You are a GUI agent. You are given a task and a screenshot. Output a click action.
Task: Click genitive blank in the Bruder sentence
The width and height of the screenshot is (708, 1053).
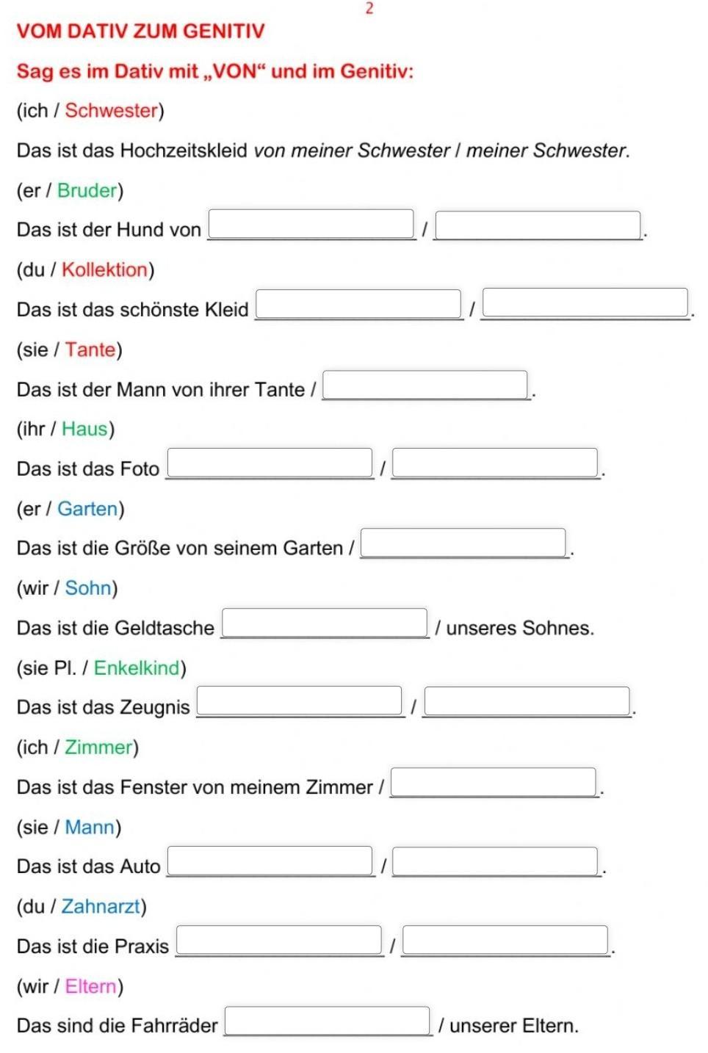pos(538,225)
